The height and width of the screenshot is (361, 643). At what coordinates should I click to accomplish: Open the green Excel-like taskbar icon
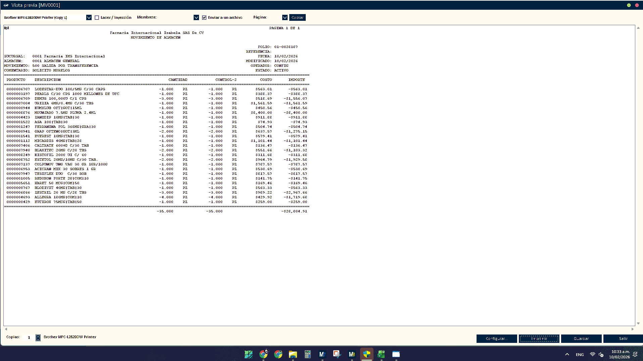(381, 354)
